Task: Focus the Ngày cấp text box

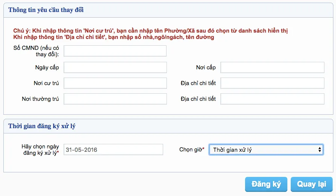Action: [x=115, y=67]
